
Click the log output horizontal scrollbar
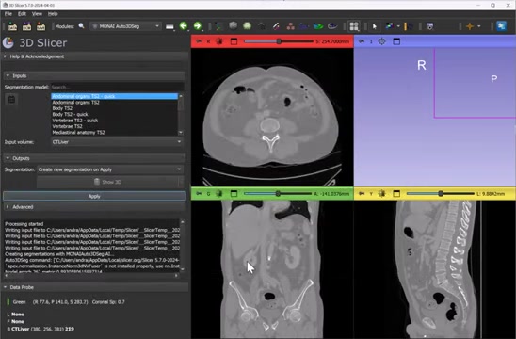91,275
